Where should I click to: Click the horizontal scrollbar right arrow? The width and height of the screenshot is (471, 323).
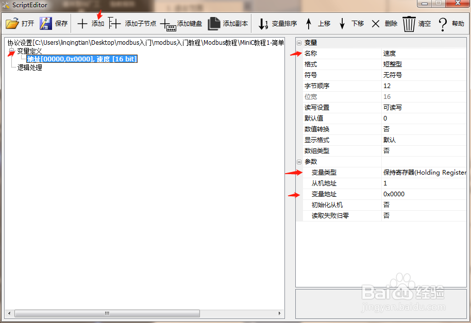click(x=280, y=313)
